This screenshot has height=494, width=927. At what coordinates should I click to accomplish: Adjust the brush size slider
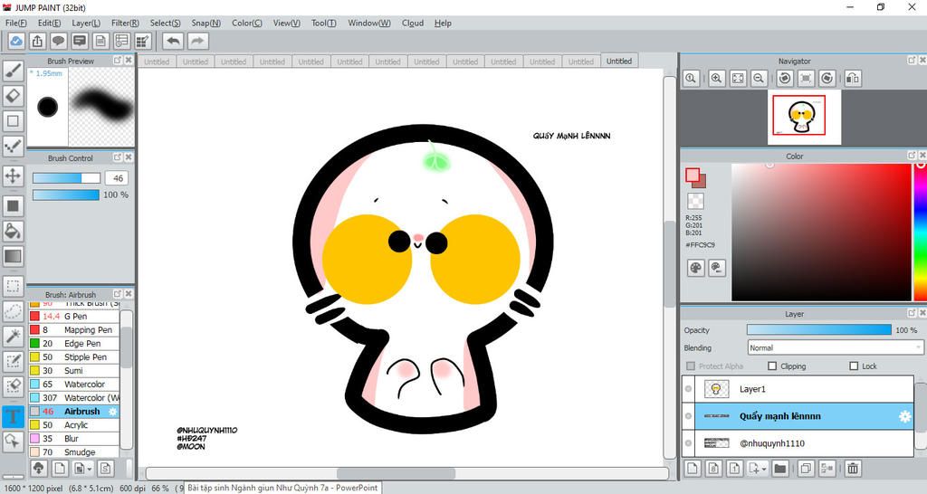point(66,178)
